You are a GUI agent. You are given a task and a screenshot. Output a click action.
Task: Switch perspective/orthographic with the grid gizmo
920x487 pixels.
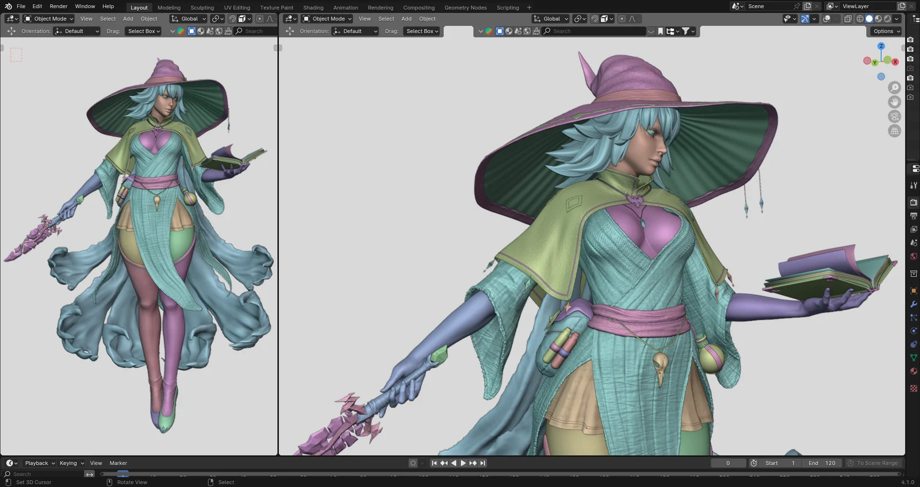coord(894,131)
